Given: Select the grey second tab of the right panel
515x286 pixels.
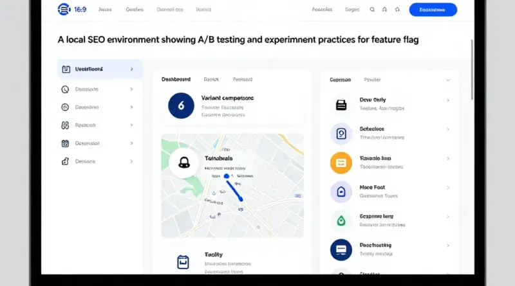Looking at the screenshot, I should pyautogui.click(x=372, y=80).
